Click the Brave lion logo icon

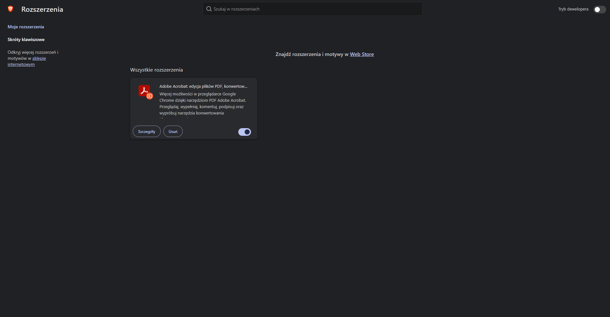click(x=10, y=9)
